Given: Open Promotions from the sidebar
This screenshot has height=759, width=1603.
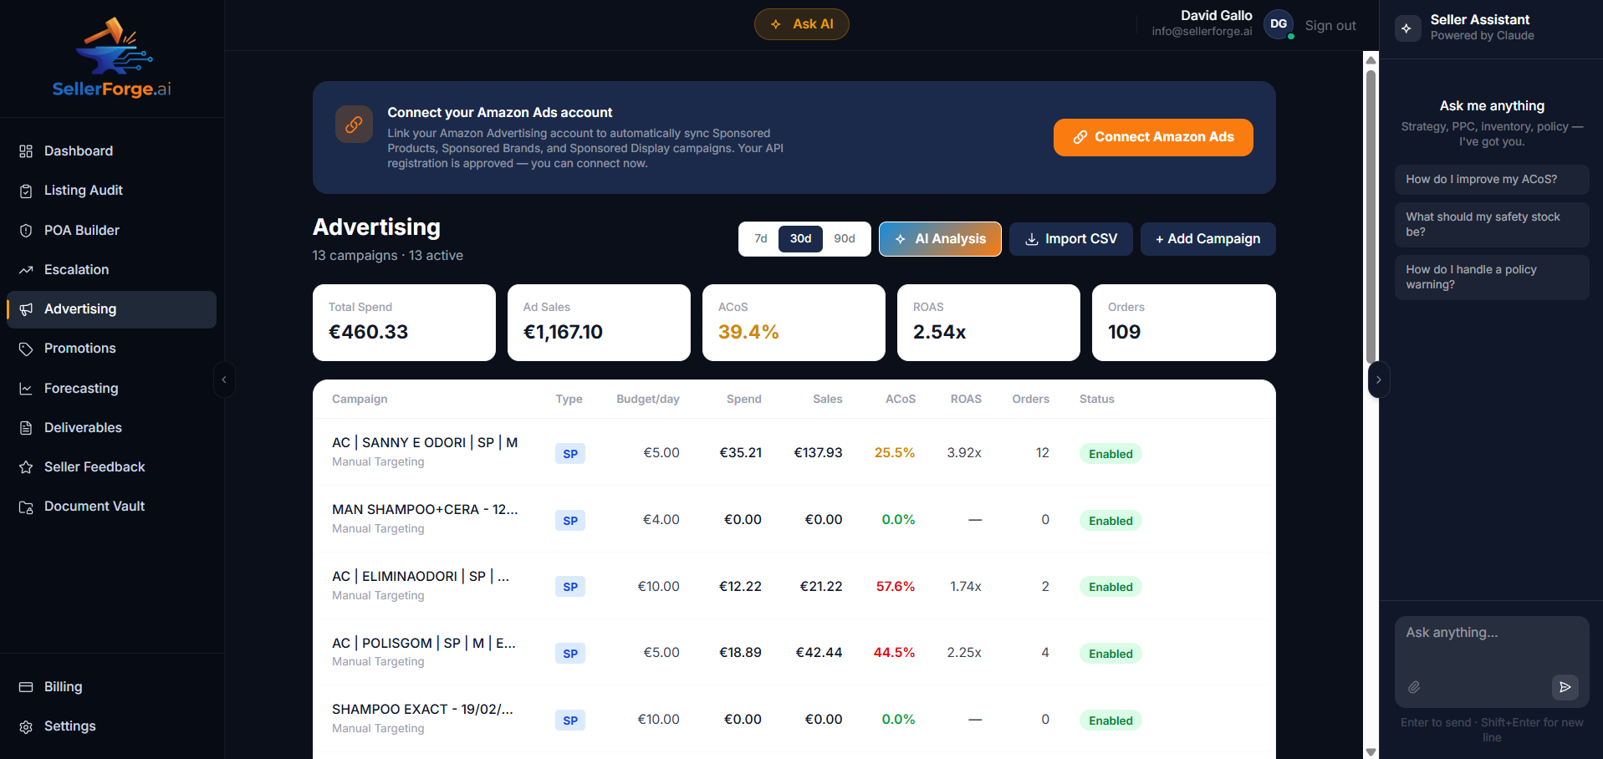Looking at the screenshot, I should pyautogui.click(x=79, y=349).
